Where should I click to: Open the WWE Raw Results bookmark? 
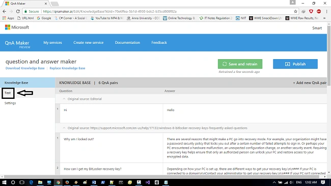(302, 18)
